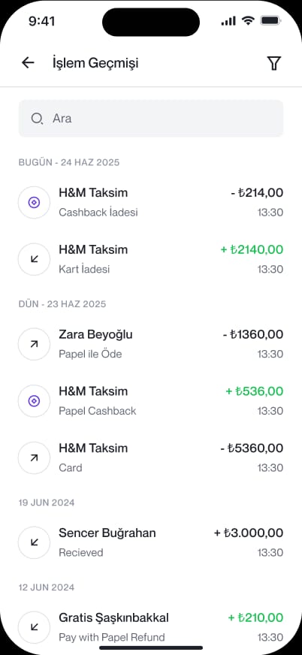Tap cashback icon beside Papel Cashback
This screenshot has width=302, height=655.
[x=35, y=401]
